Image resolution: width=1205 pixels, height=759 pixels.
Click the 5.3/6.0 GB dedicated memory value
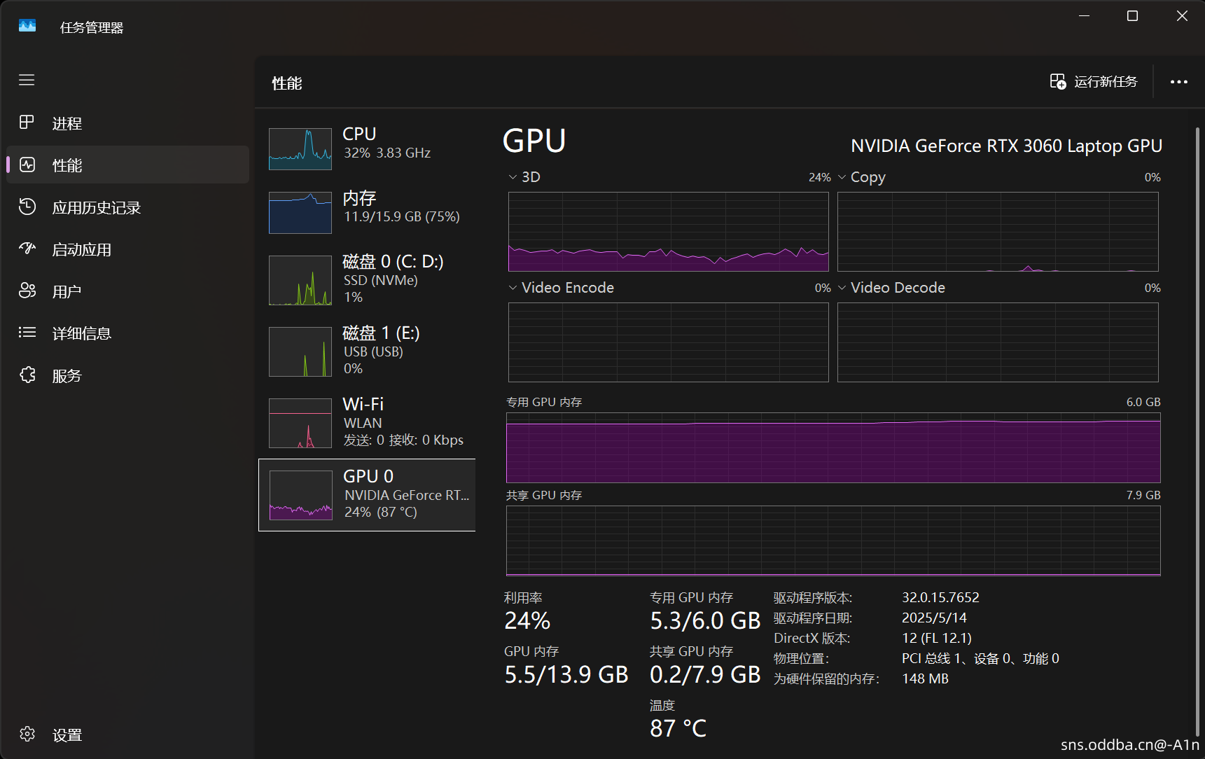705,621
